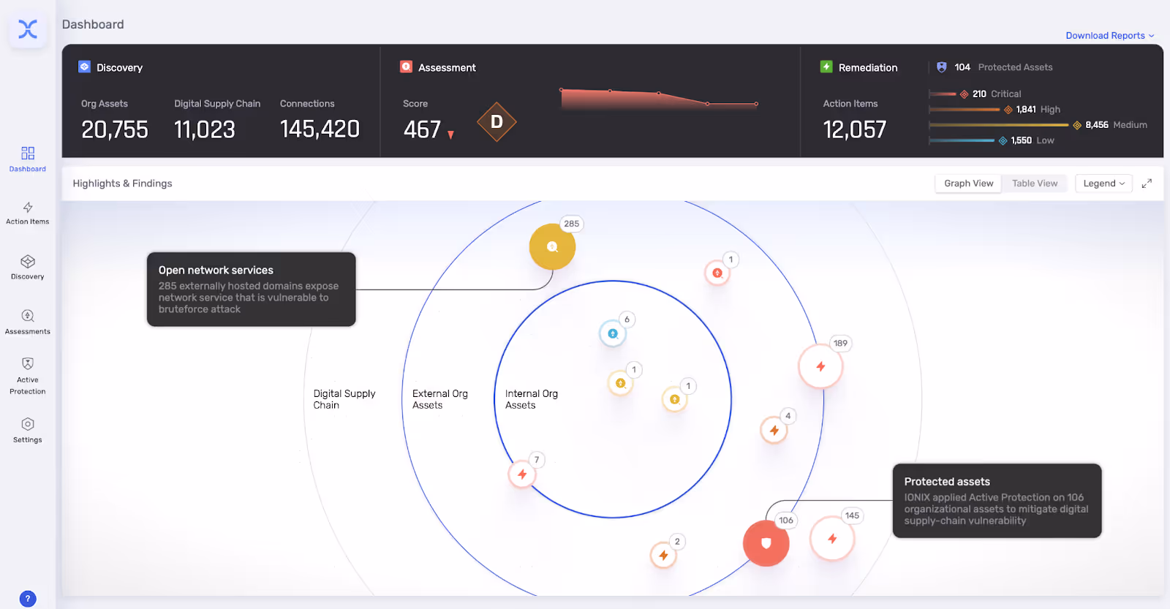Click the score trend chart
Screen dimensions: 1170x609
click(x=658, y=99)
